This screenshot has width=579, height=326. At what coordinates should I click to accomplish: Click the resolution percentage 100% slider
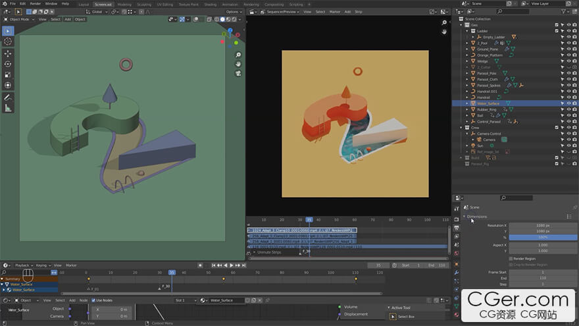(x=543, y=237)
